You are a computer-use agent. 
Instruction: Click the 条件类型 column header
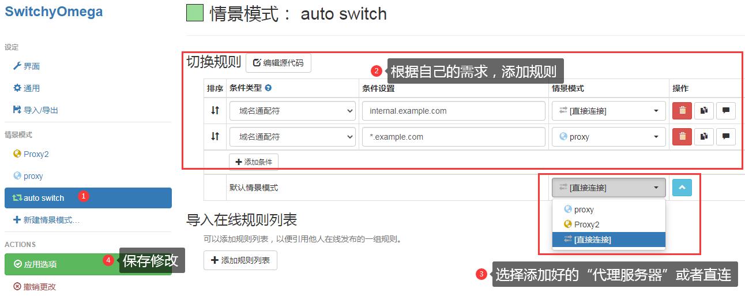[246, 88]
